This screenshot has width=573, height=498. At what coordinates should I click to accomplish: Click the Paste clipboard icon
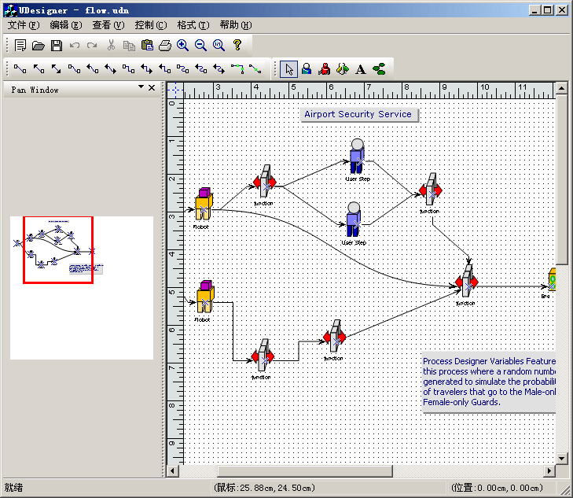147,46
